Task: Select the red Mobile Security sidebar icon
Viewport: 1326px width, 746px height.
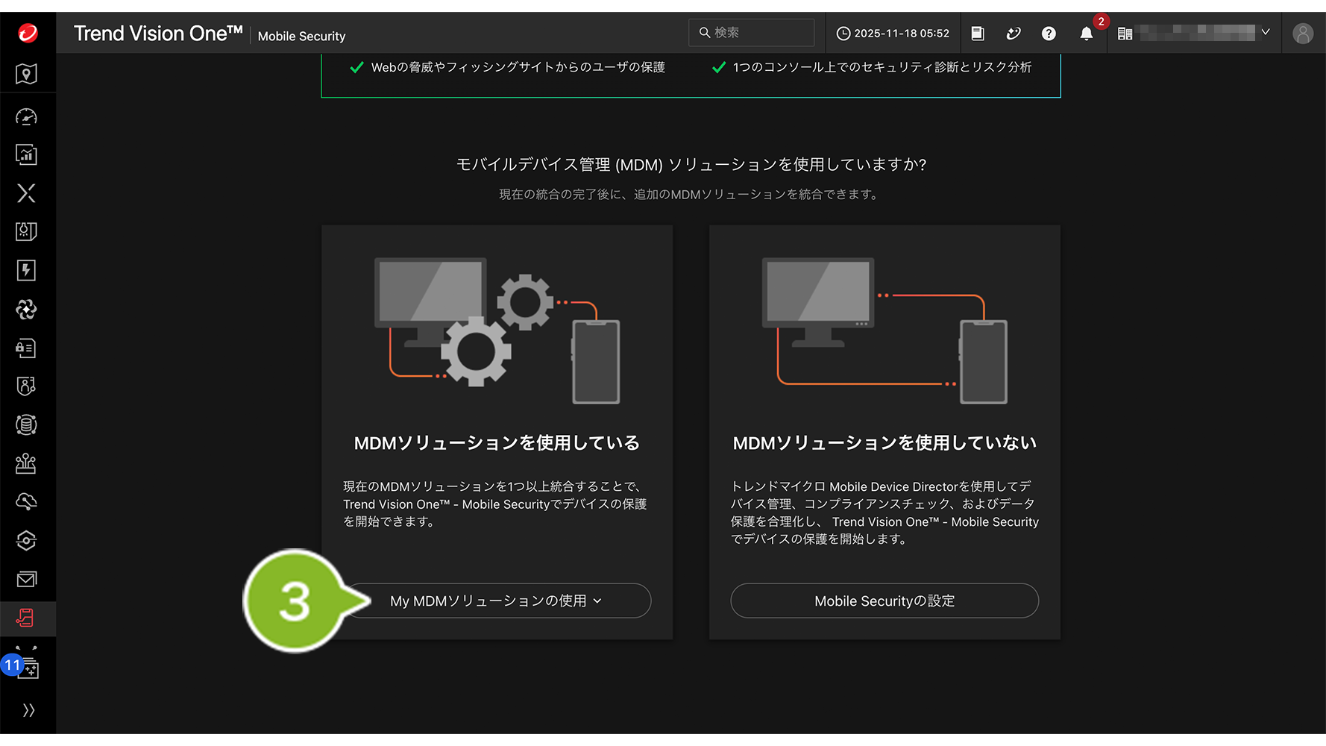Action: pos(27,618)
